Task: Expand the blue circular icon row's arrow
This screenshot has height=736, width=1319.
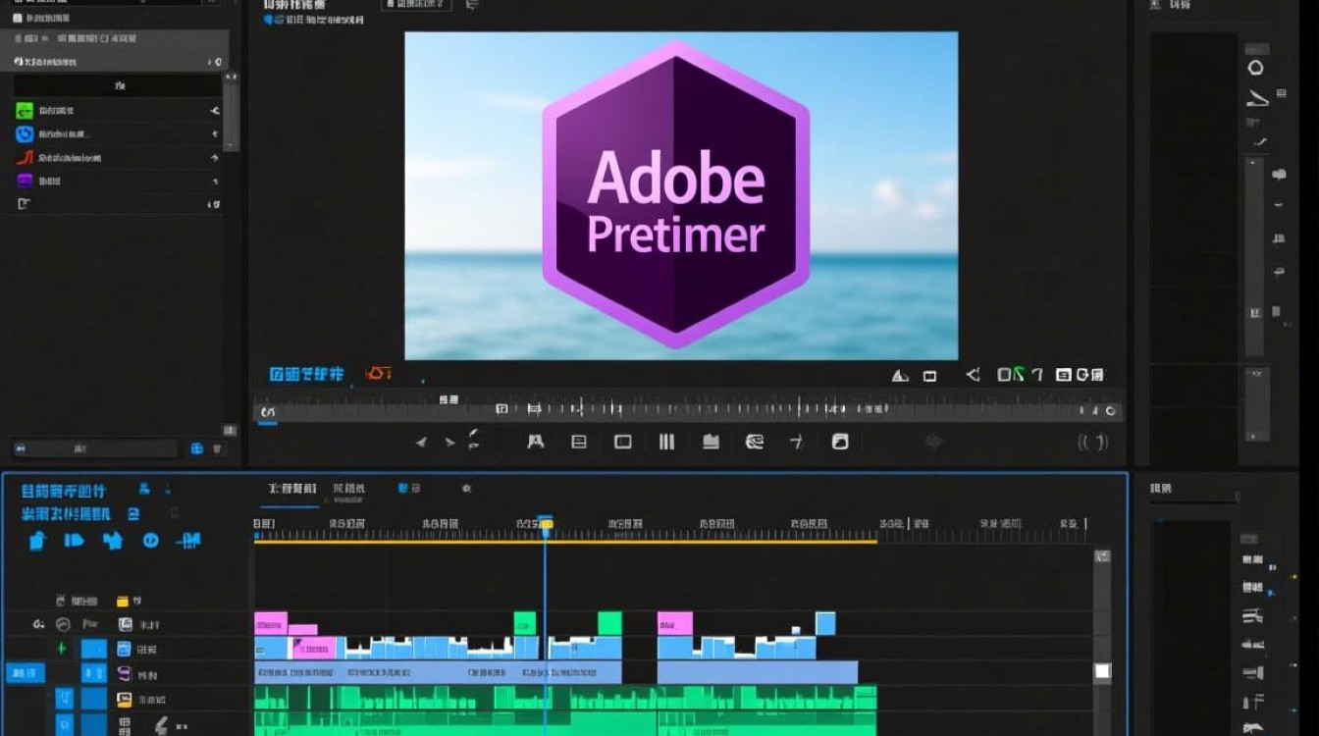Action: [215, 134]
